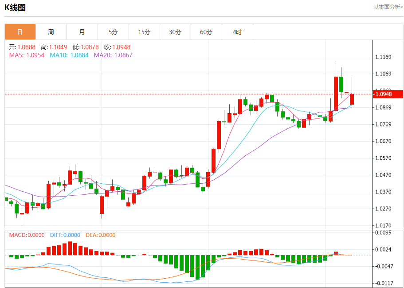Screen dimensions: 404x288
Task: Click the 0.0095 MACD axis label
Action: point(384,233)
